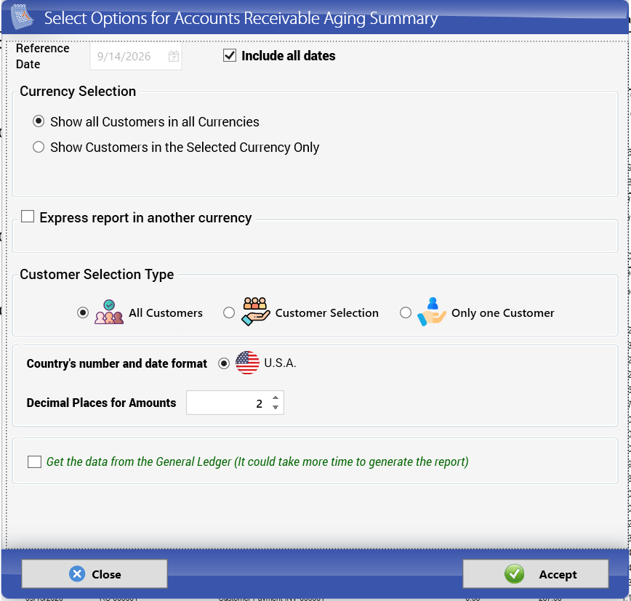631x601 pixels.
Task: Click the Close button
Action: 95,574
